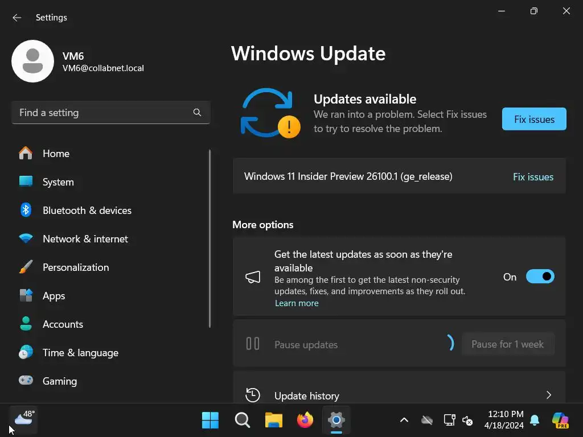This screenshot has height=437, width=583.
Task: Open Update history row
Action: click(x=399, y=387)
